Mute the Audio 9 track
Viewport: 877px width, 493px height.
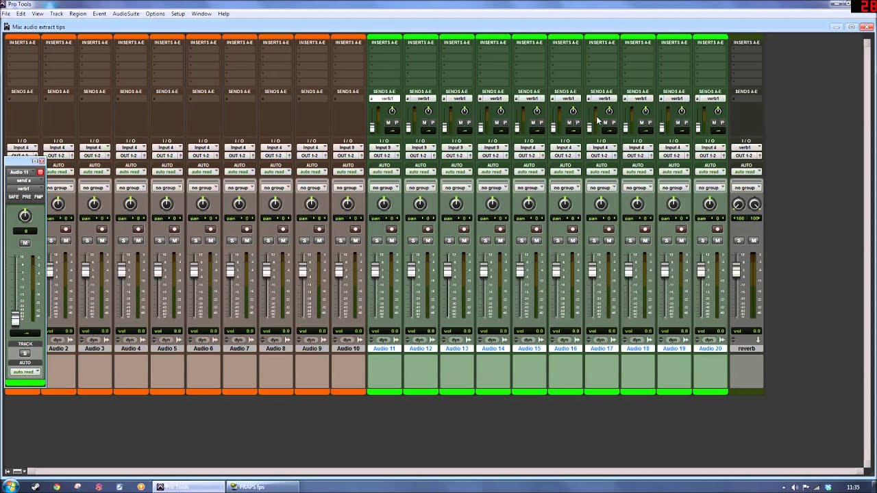319,240
